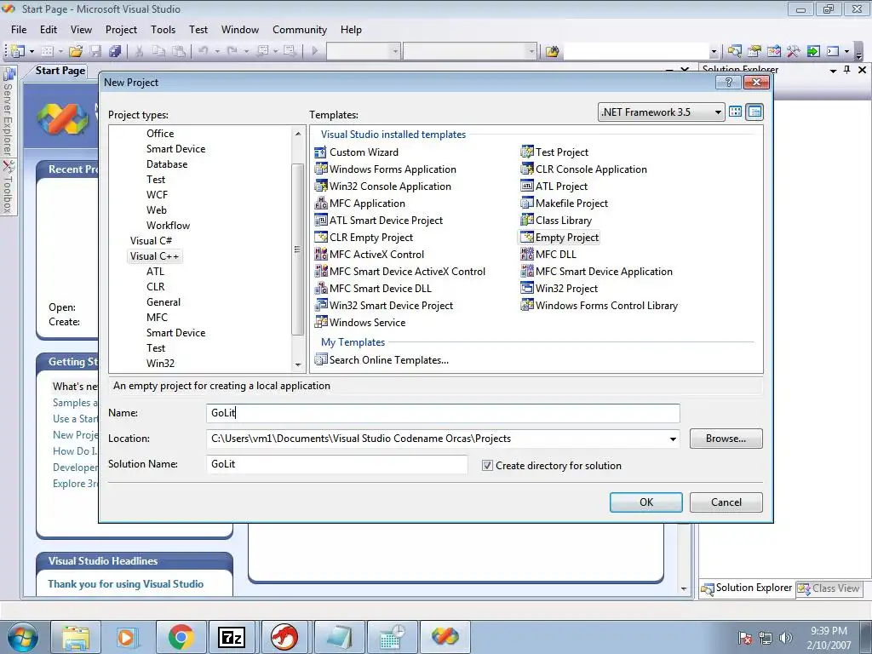This screenshot has height=654, width=872.
Task: Open the File menu
Action: [19, 30]
